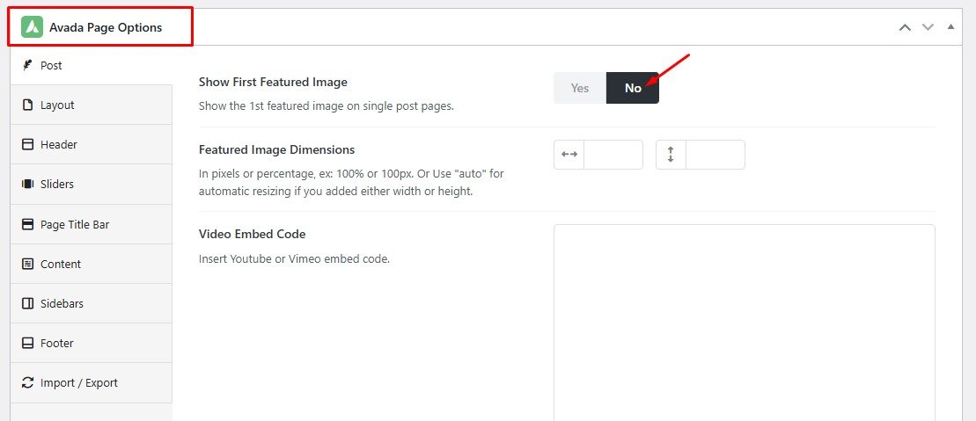976x421 pixels.
Task: Collapse the Avada Page Options panel
Action: [x=950, y=27]
